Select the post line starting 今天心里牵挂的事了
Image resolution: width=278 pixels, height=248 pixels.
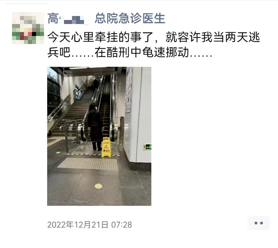pyautogui.click(x=154, y=38)
